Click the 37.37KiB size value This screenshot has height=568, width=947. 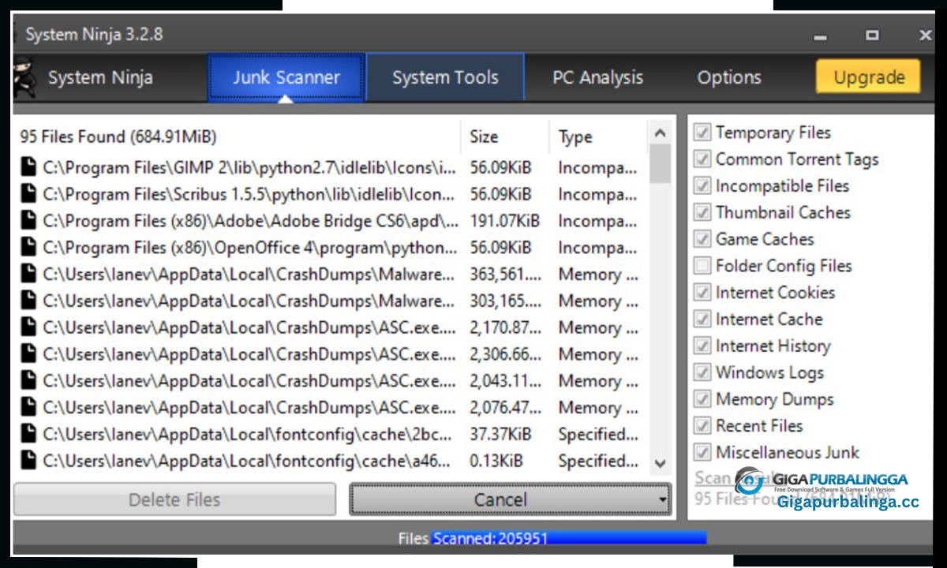point(501,434)
